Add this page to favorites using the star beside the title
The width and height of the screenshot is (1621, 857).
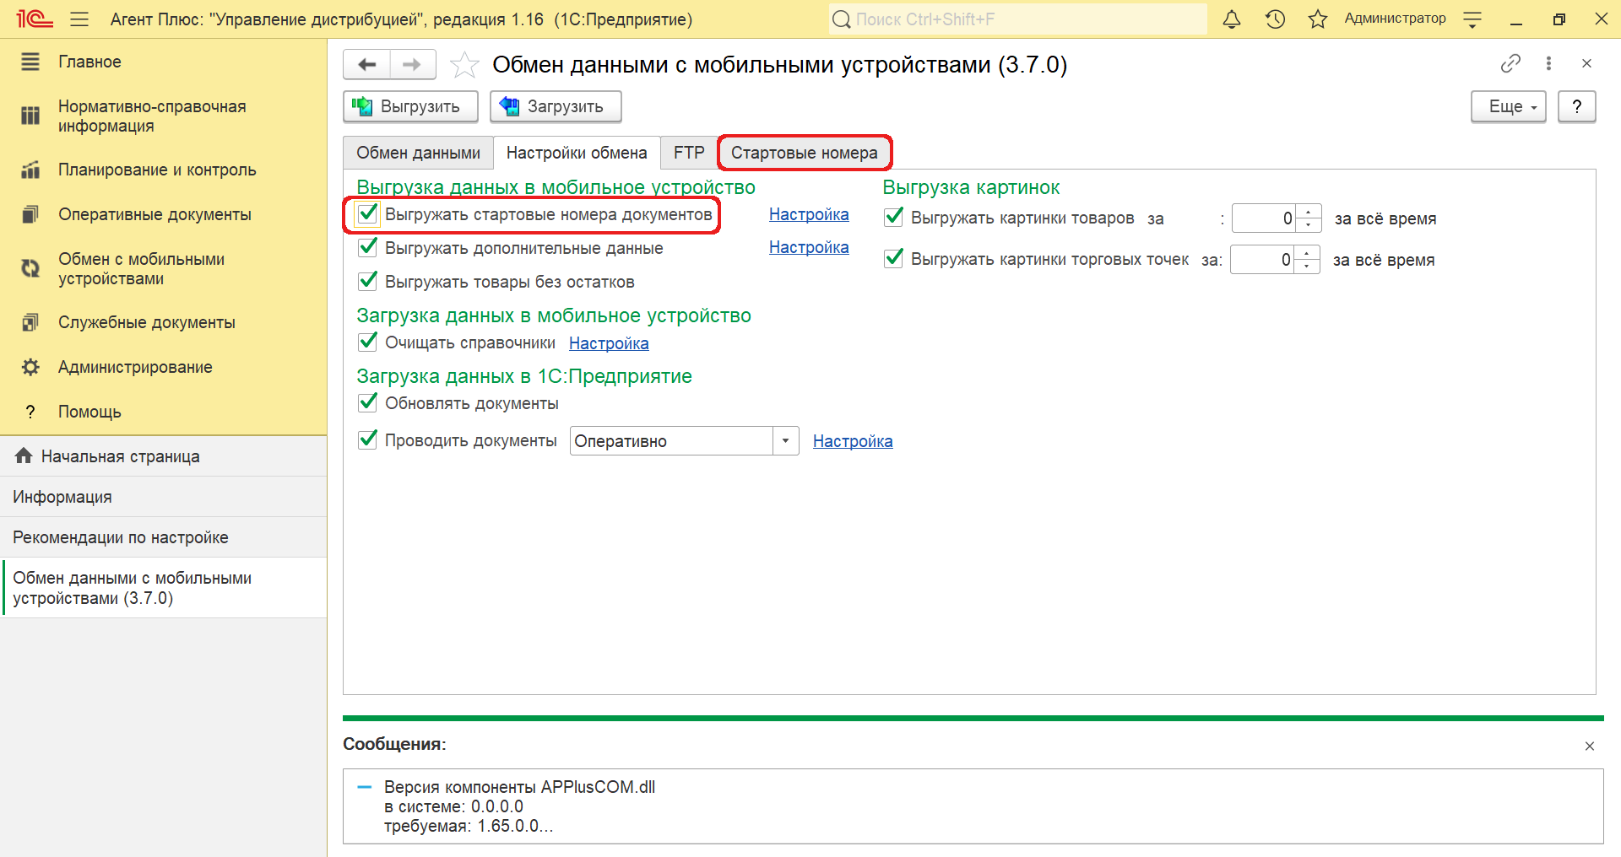[464, 65]
